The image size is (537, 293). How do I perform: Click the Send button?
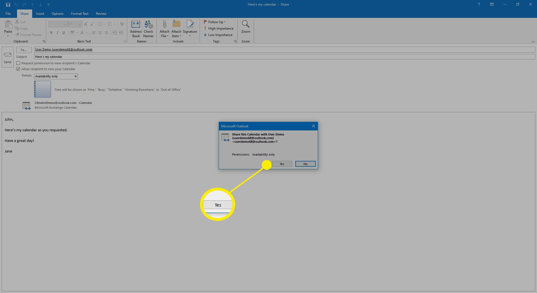click(8, 57)
